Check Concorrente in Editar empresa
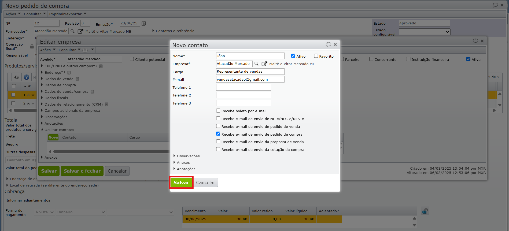 pos(371,59)
